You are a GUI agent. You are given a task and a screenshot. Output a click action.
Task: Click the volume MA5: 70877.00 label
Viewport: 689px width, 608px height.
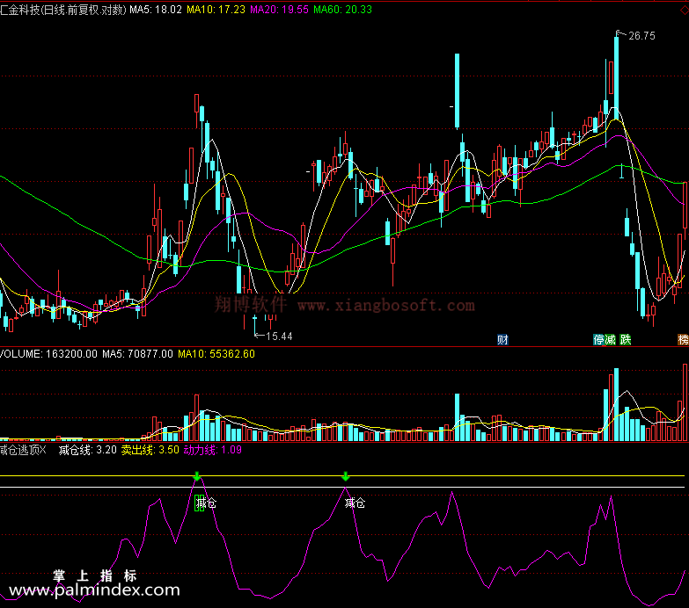pyautogui.click(x=137, y=354)
